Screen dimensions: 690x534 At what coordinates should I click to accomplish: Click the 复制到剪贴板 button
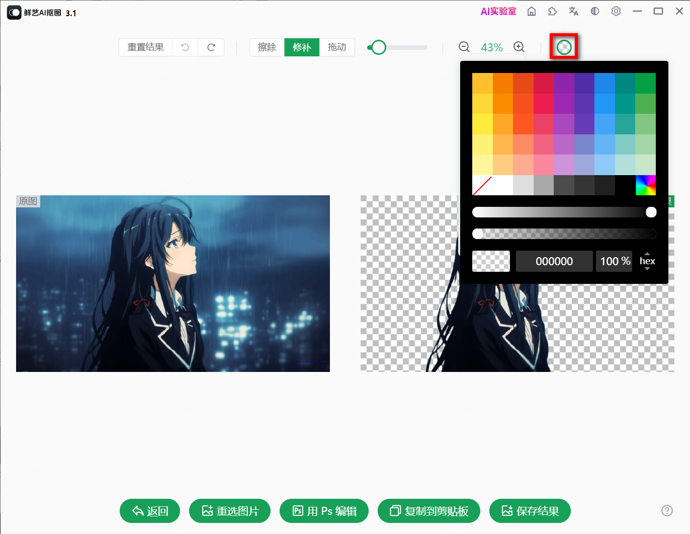429,511
